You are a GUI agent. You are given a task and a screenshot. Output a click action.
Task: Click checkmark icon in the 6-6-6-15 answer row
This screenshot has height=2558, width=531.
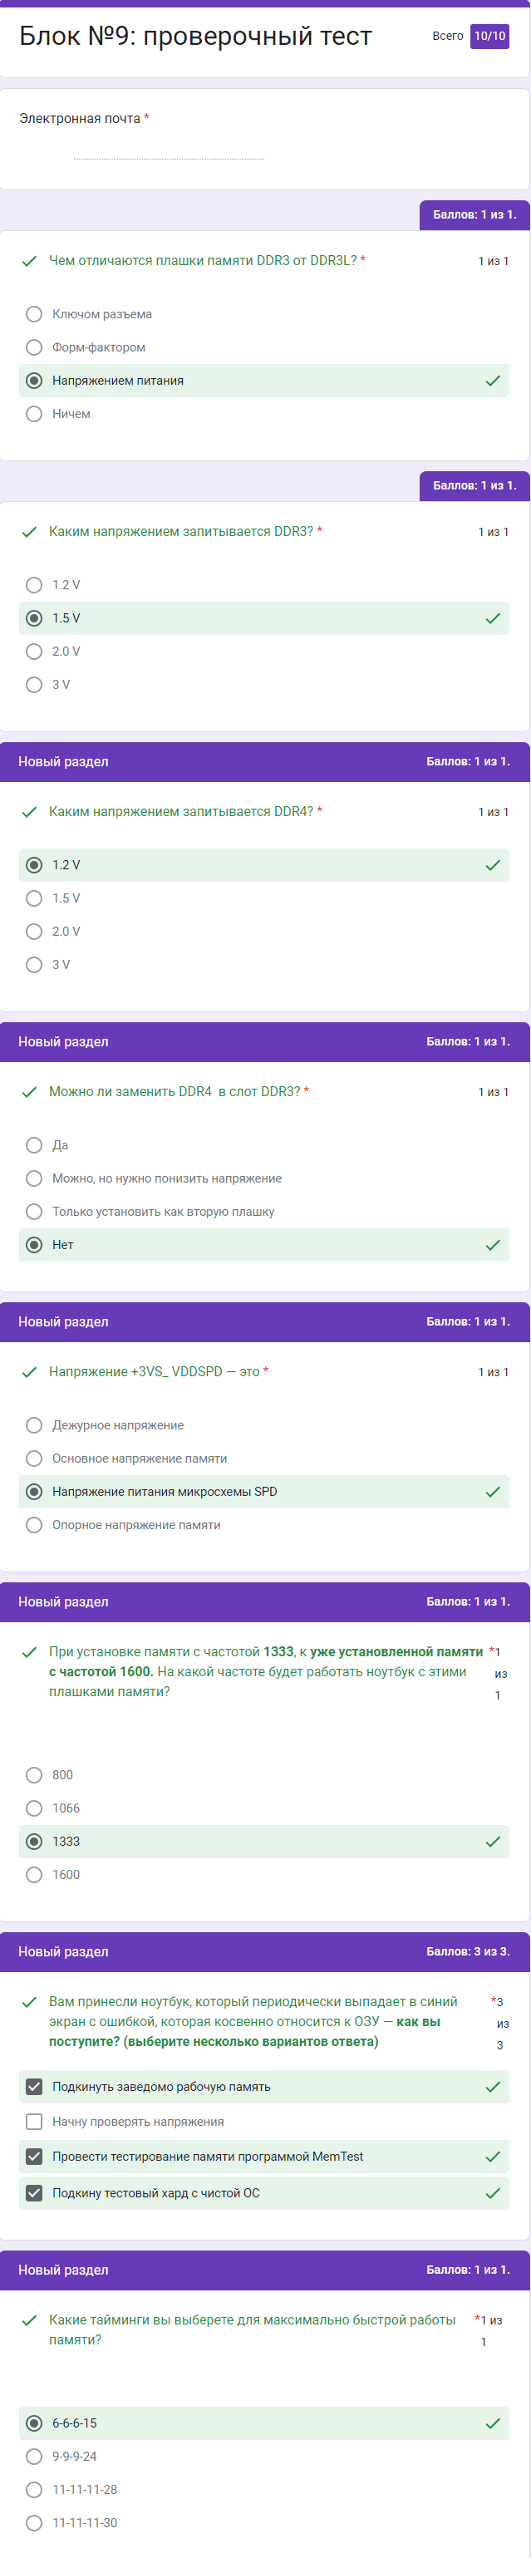pos(492,2424)
